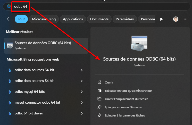This screenshot has height=125, width=192.
Task: Expand chevron for odbc 64 bit driver
Action: tap(82, 113)
